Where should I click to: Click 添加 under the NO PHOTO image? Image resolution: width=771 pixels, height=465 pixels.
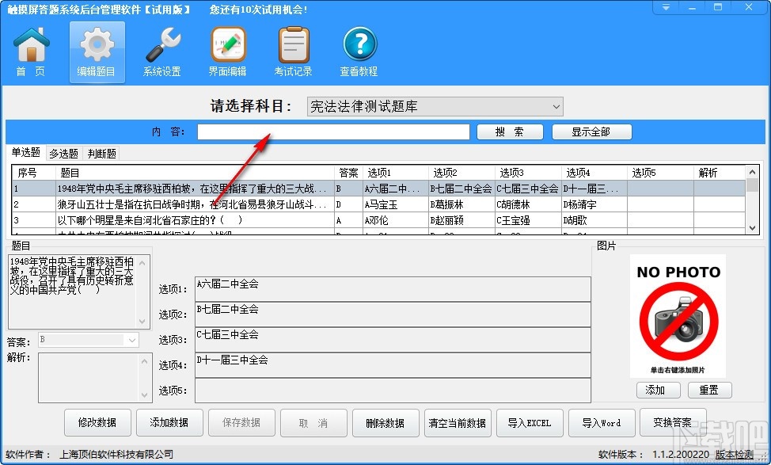pyautogui.click(x=656, y=390)
